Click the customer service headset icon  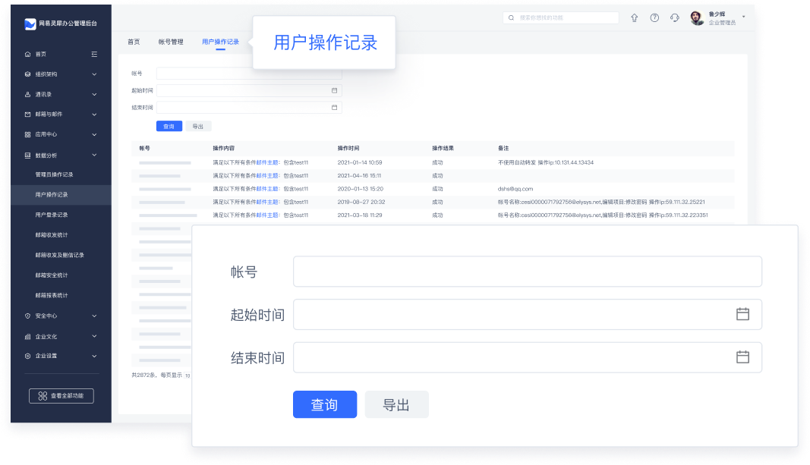pos(674,18)
